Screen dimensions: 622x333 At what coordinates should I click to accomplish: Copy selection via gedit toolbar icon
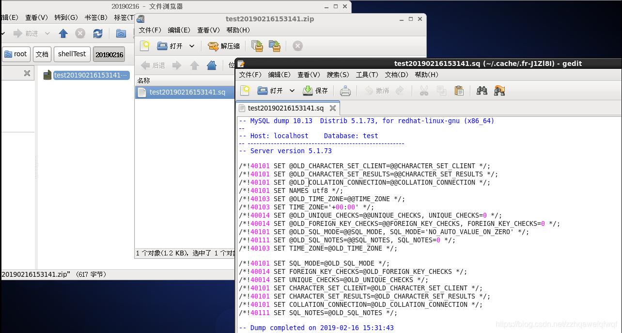point(441,91)
